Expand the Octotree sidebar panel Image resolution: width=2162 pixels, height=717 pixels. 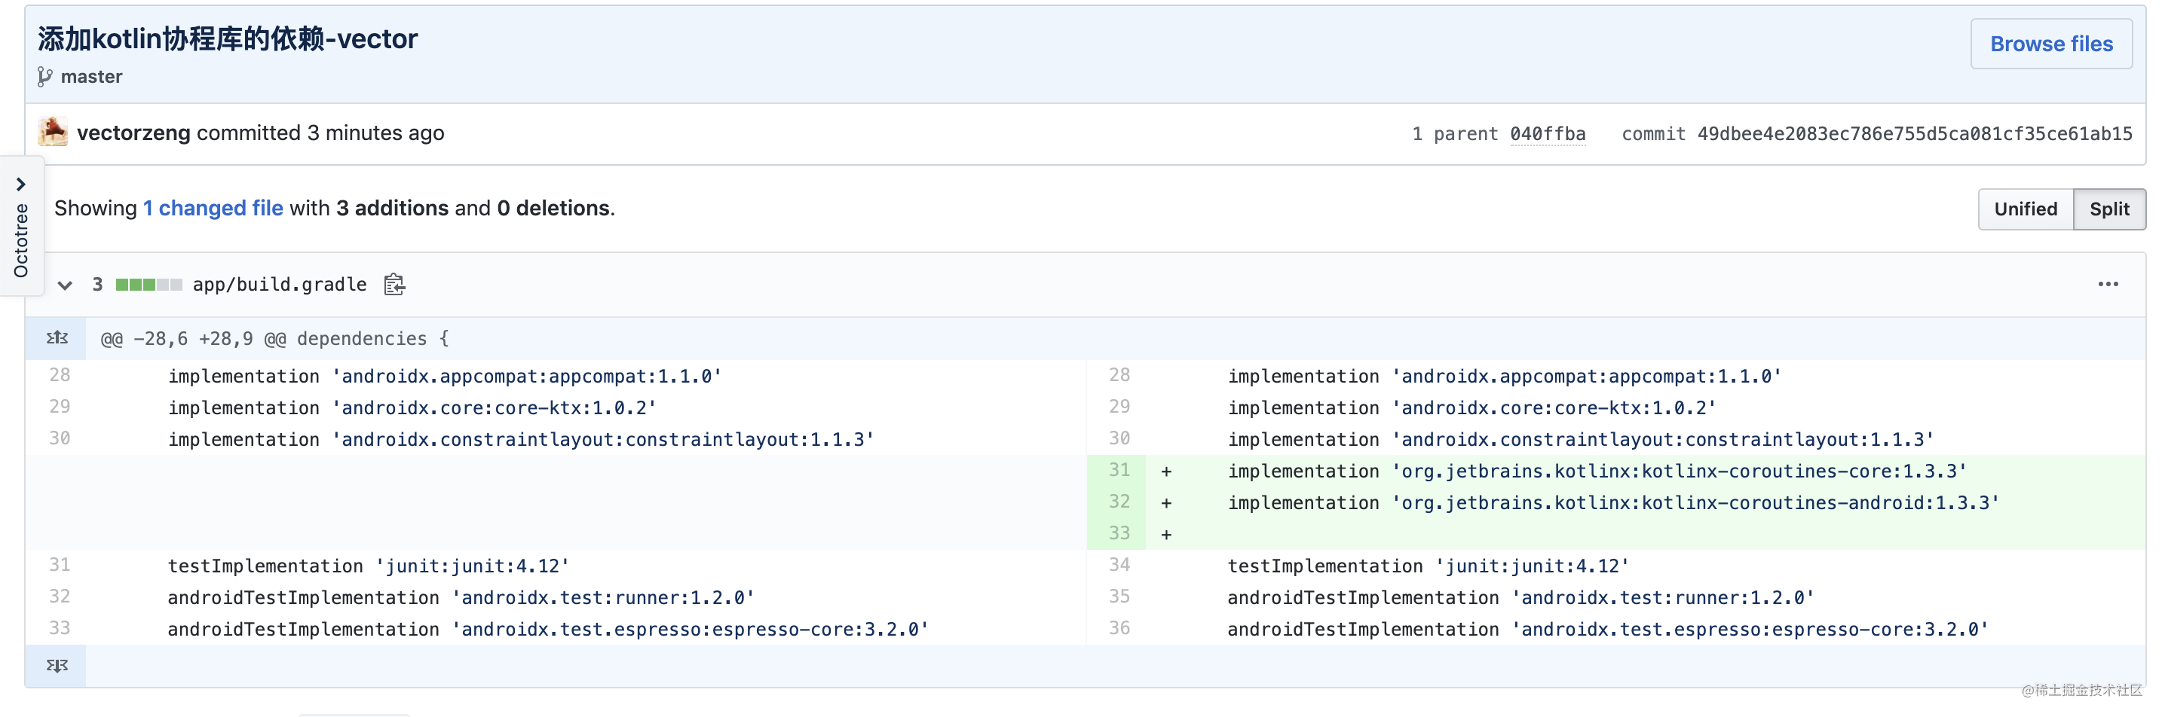coord(21,184)
